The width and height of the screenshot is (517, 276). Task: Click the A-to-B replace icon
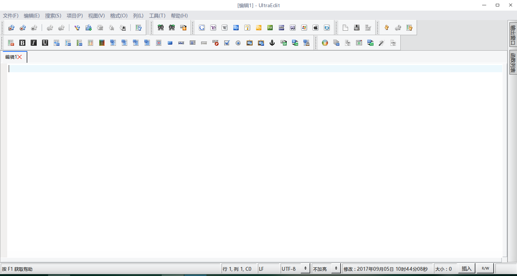pyautogui.click(x=183, y=28)
